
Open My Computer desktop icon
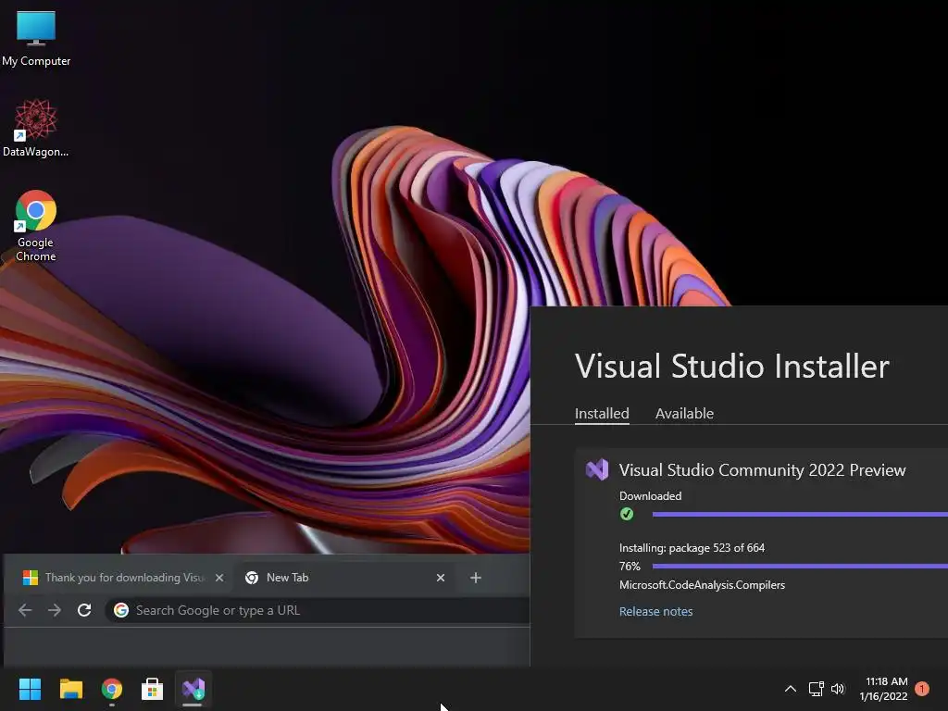pyautogui.click(x=36, y=38)
